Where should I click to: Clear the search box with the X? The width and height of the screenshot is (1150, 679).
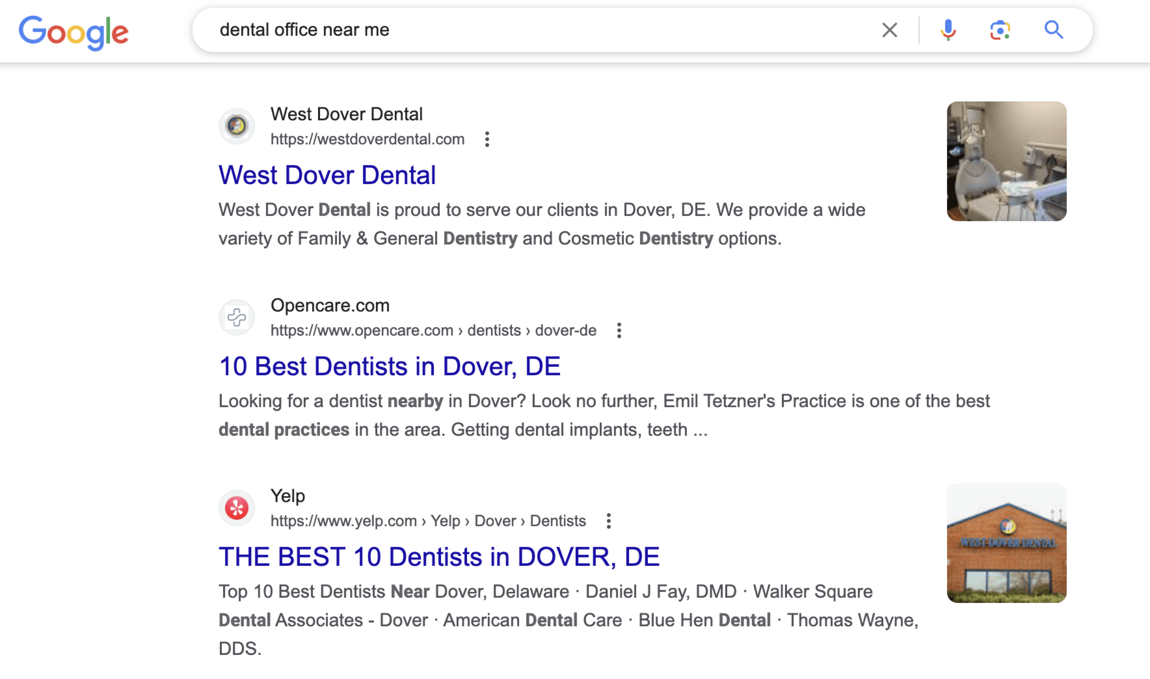[889, 30]
